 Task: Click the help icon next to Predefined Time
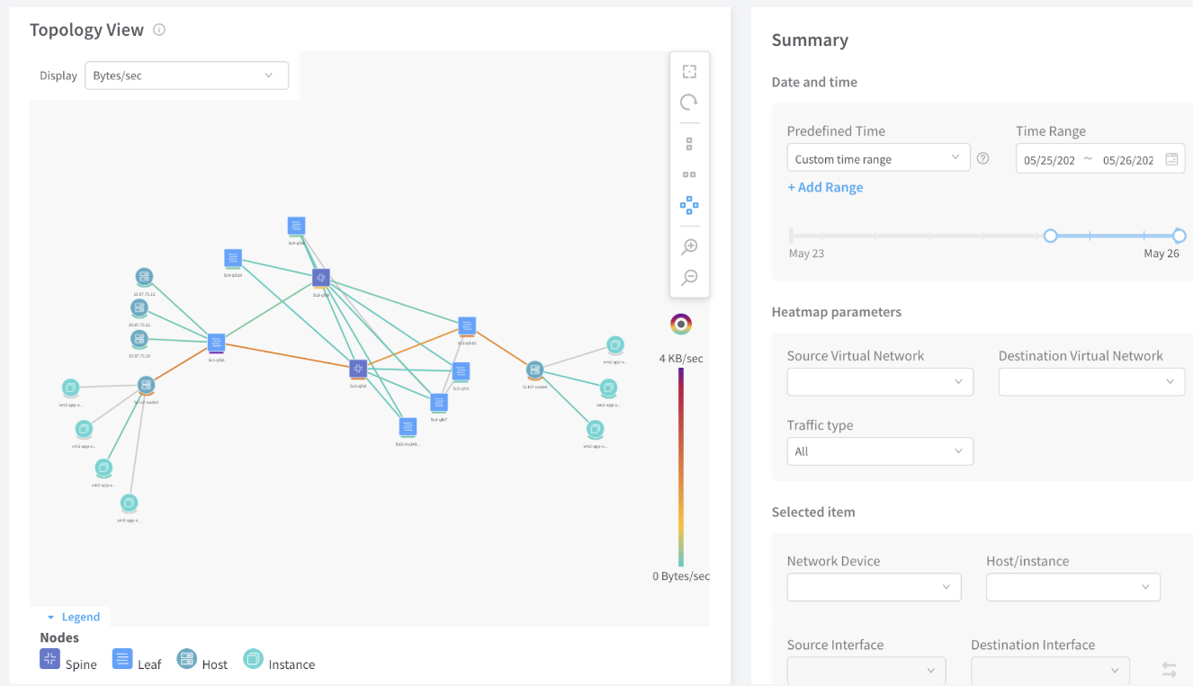click(982, 159)
